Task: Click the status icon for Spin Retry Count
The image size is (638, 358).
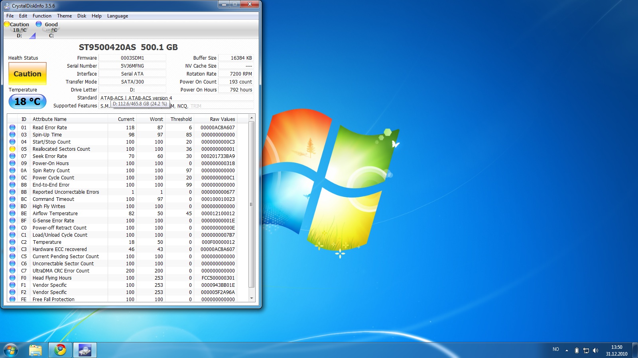Action: point(12,170)
